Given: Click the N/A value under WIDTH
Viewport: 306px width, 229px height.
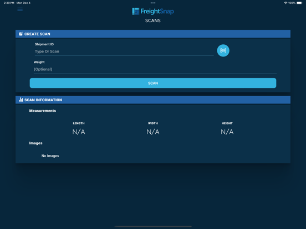Looking at the screenshot, I should (x=153, y=132).
